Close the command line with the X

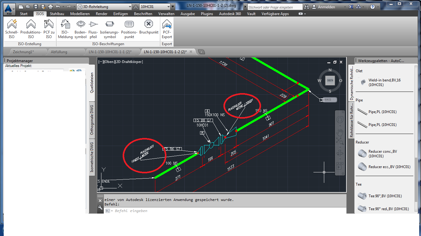pos(100,201)
